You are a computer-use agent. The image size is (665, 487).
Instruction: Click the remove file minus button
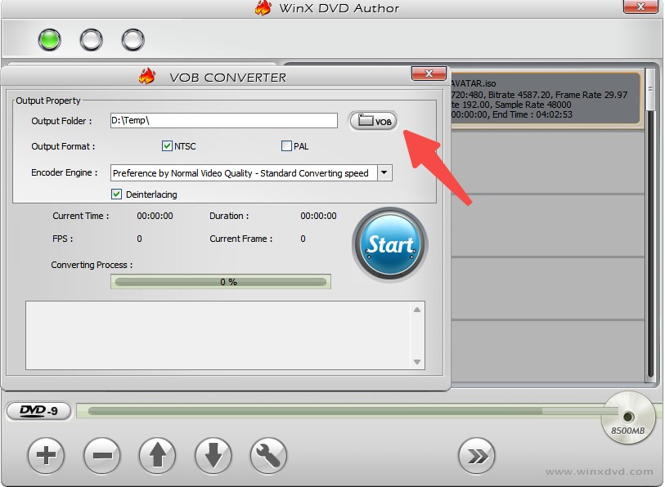click(101, 456)
